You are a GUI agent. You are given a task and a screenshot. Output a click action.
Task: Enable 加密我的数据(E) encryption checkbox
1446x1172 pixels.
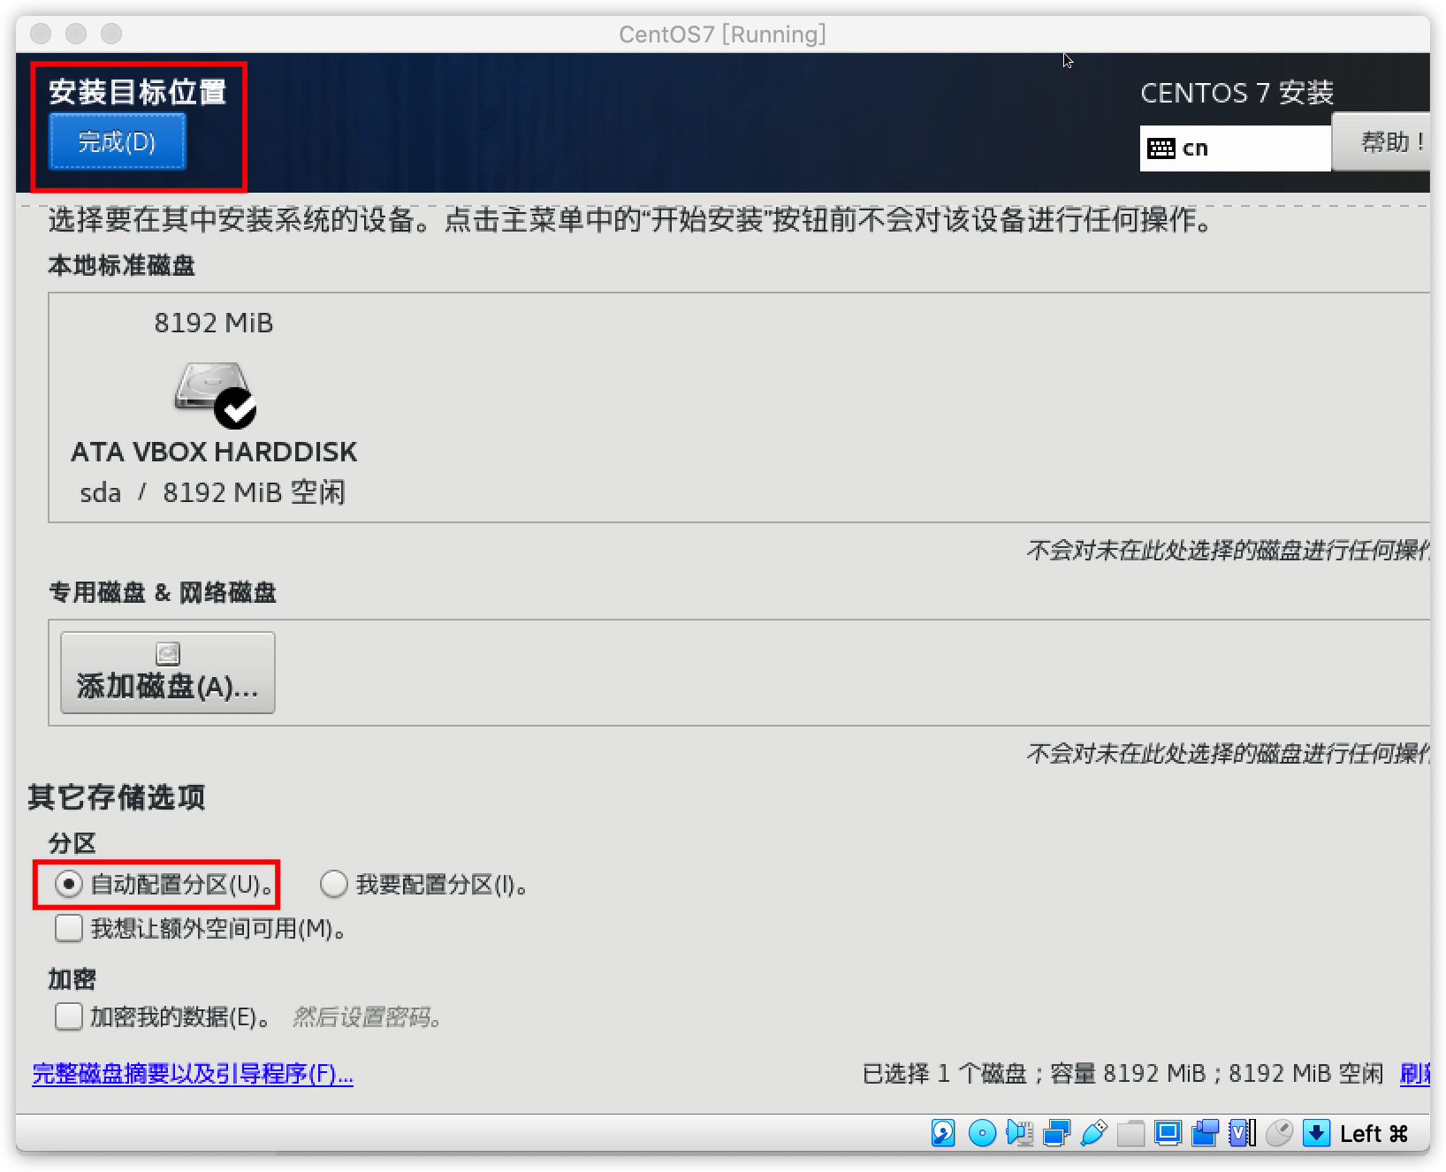point(69,1016)
